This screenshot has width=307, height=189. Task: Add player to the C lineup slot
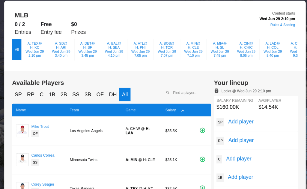(x=239, y=159)
